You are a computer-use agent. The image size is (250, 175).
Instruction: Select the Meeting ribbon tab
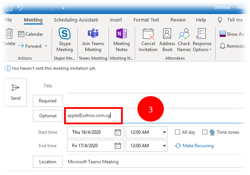tap(33, 20)
